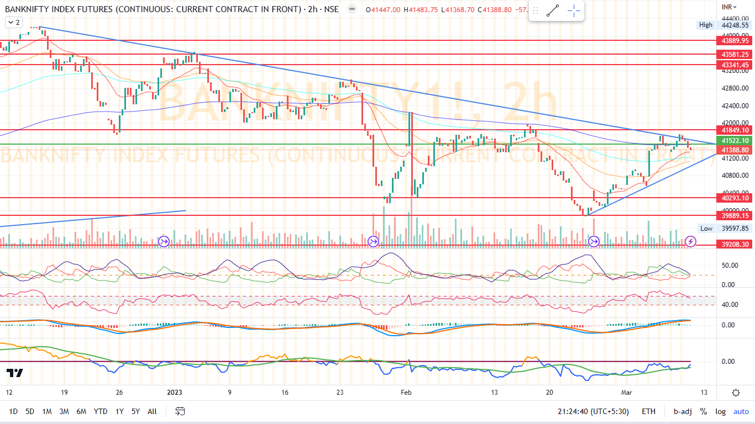
Task: Select the All time range
Action: [x=153, y=411]
